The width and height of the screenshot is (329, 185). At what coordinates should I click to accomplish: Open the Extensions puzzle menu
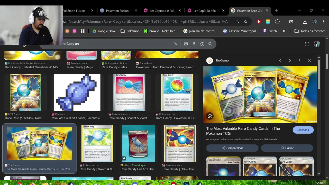click(x=277, y=22)
